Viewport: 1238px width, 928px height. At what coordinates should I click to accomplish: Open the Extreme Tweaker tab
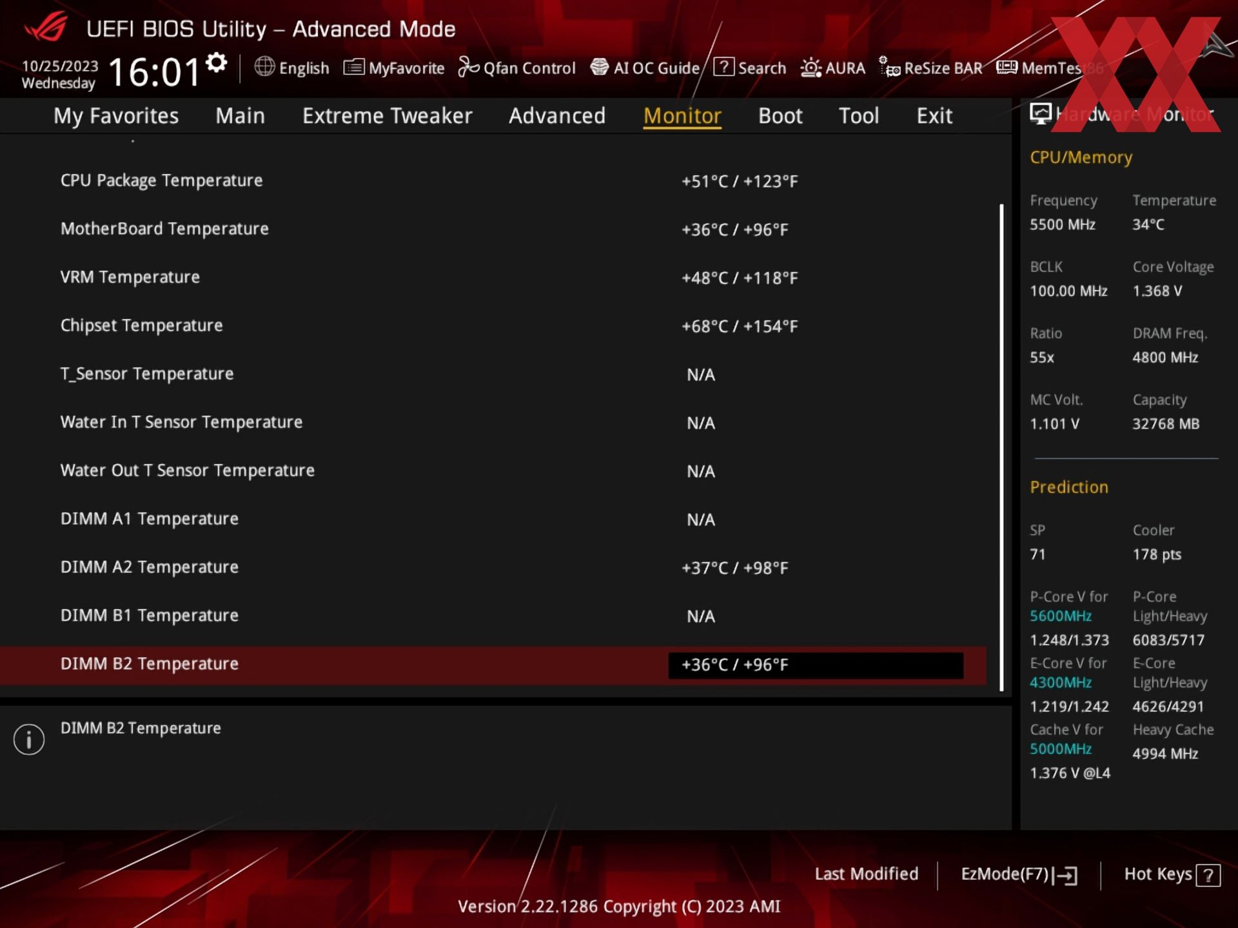pyautogui.click(x=387, y=116)
